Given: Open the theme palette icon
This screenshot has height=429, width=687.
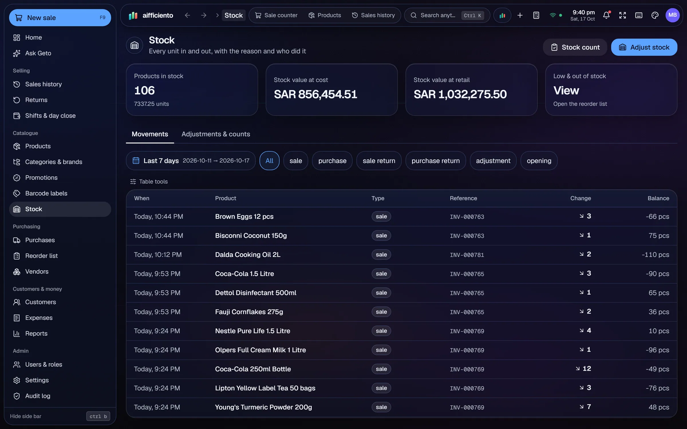Looking at the screenshot, I should (x=655, y=15).
